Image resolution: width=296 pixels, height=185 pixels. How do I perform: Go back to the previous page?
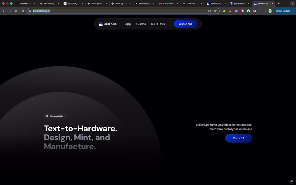point(4,11)
